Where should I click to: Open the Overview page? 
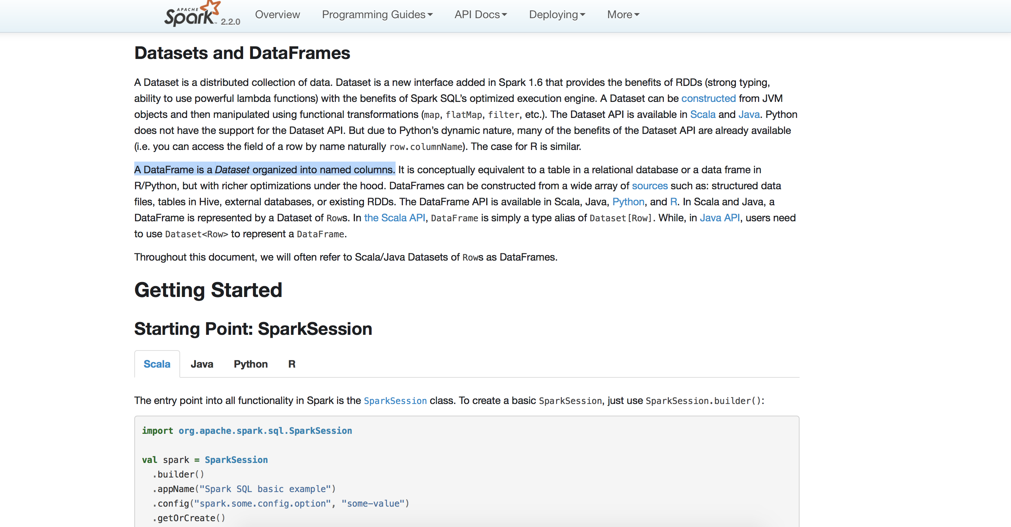[x=277, y=15]
